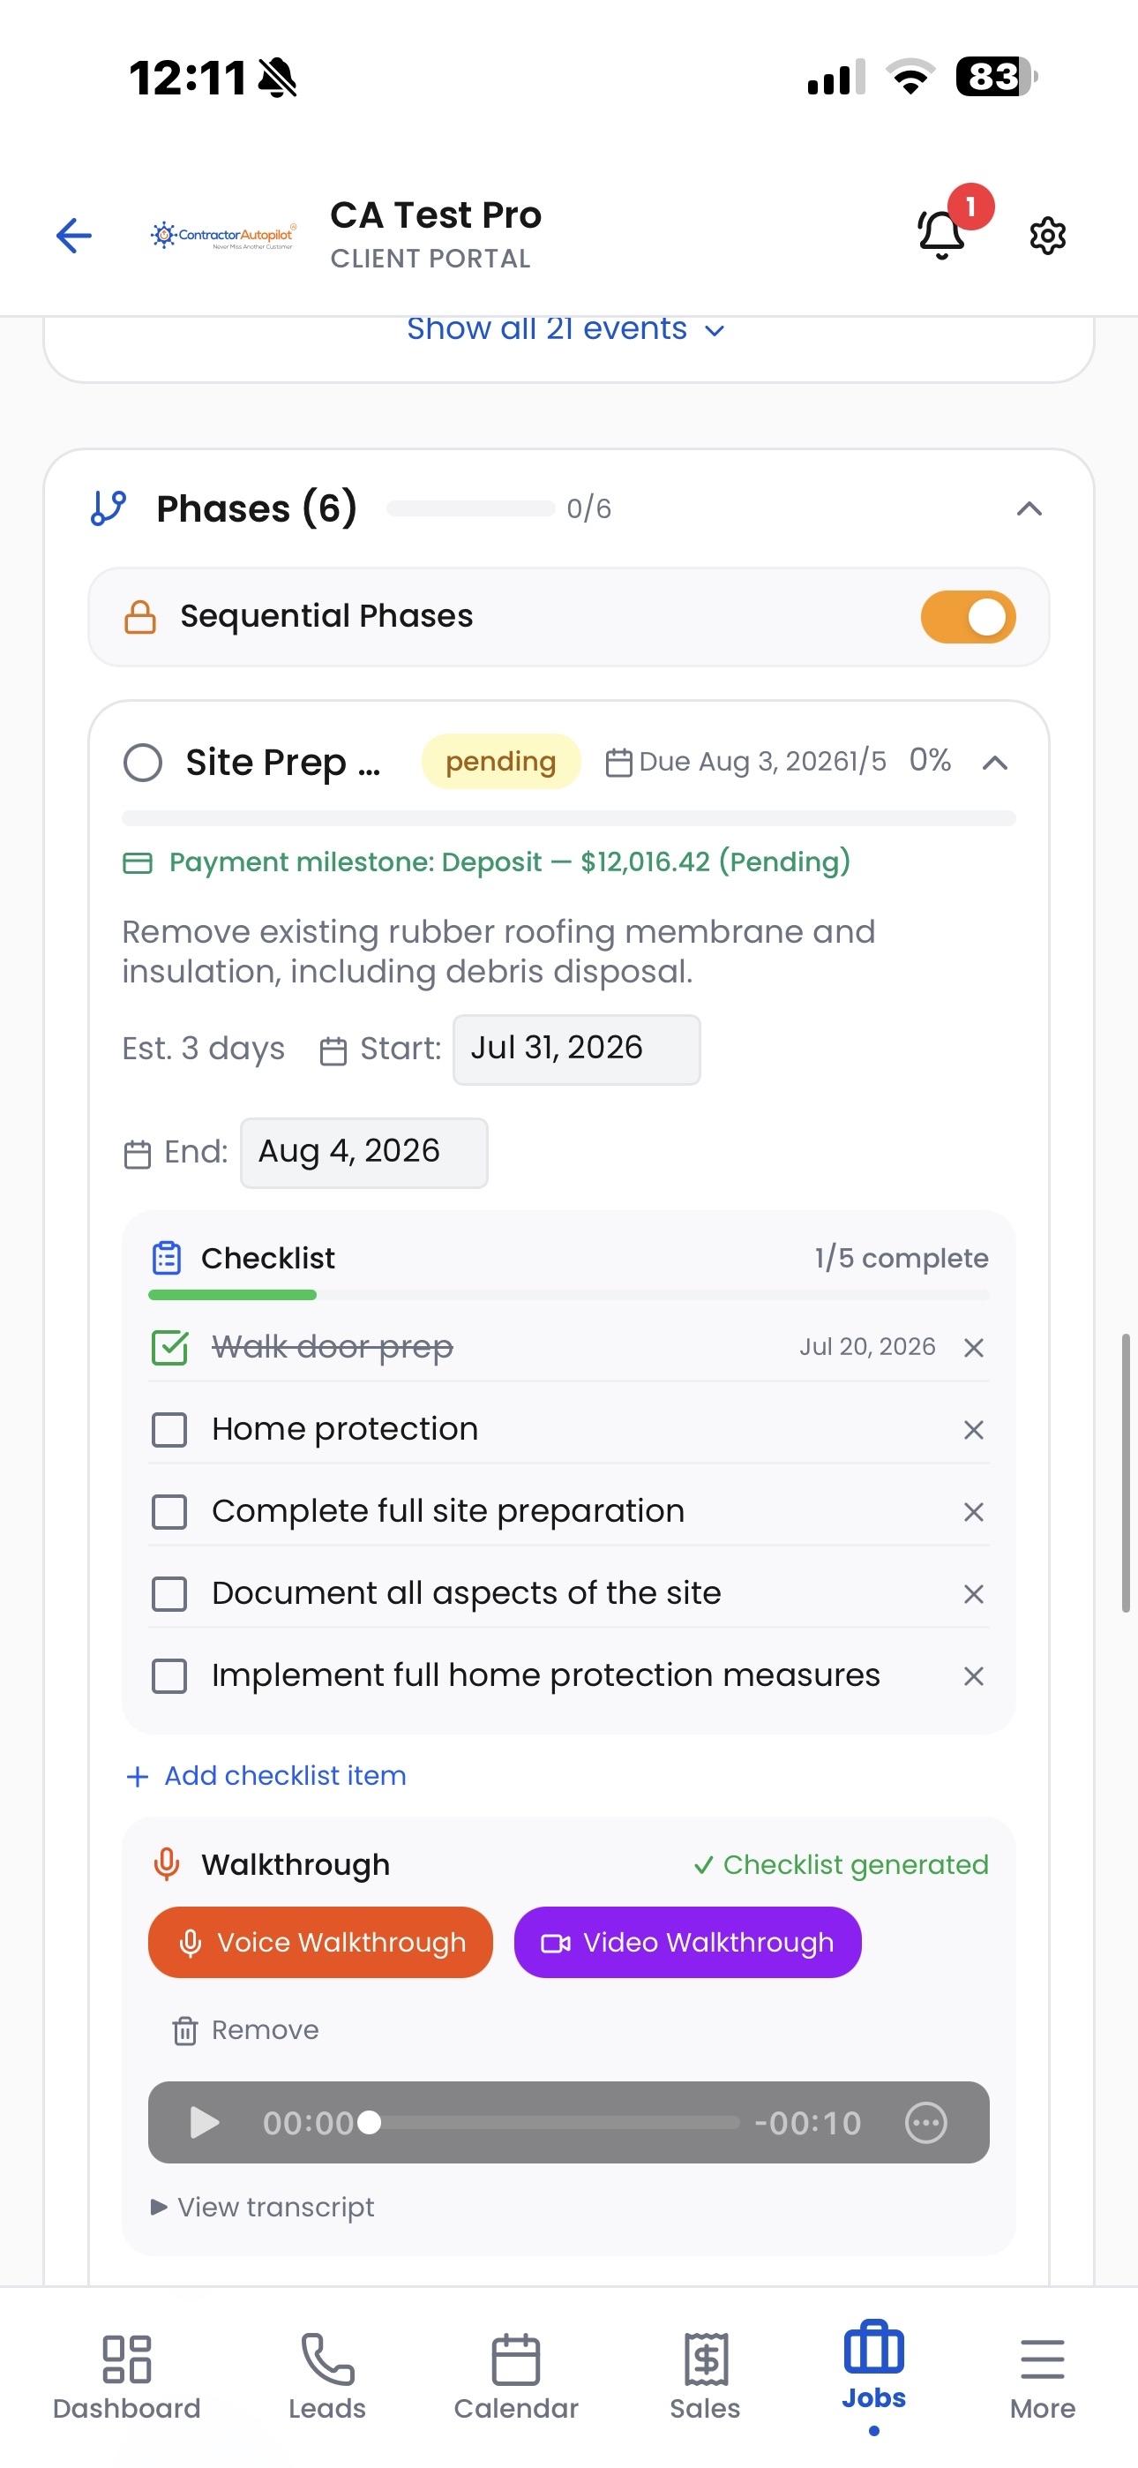Image resolution: width=1138 pixels, height=2468 pixels.
Task: Tap the Checklist generated status
Action: coord(841,1864)
